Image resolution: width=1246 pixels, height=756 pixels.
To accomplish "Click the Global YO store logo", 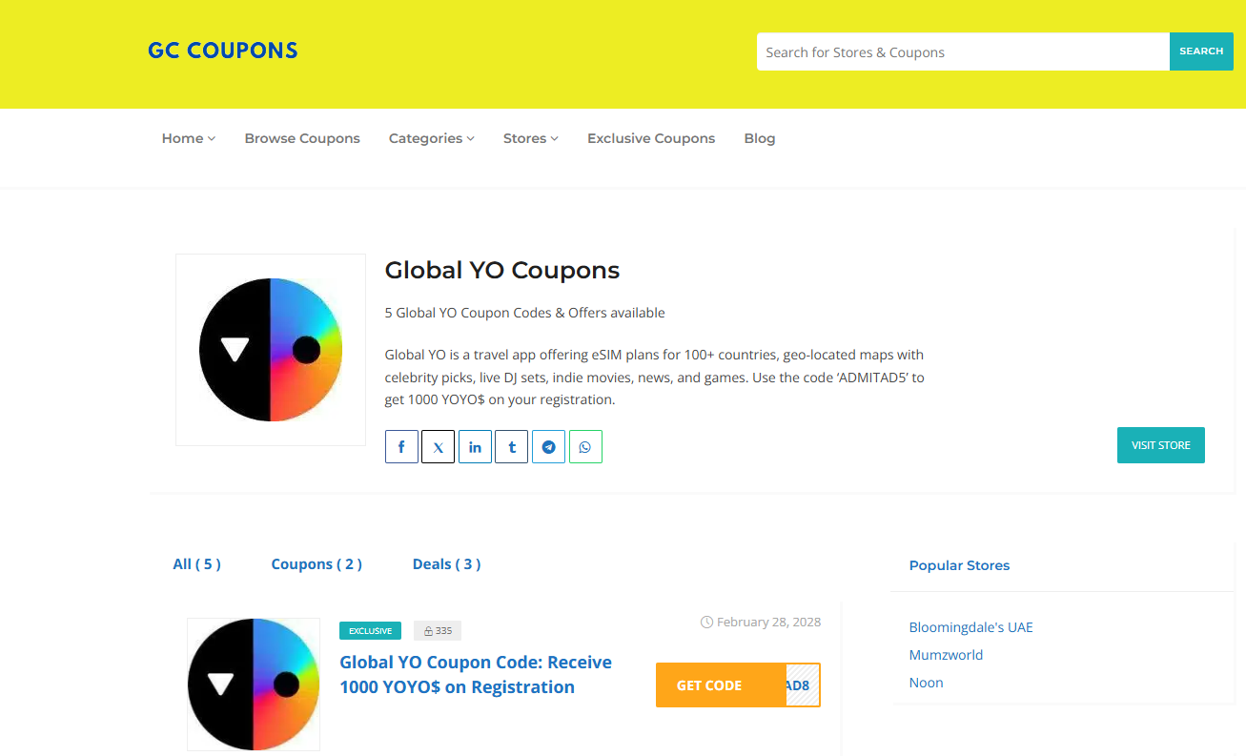I will point(271,350).
